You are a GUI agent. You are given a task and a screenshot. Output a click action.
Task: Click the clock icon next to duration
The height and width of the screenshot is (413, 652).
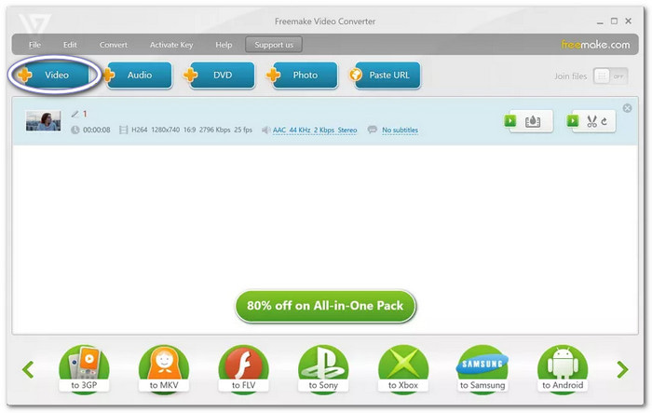(x=75, y=130)
